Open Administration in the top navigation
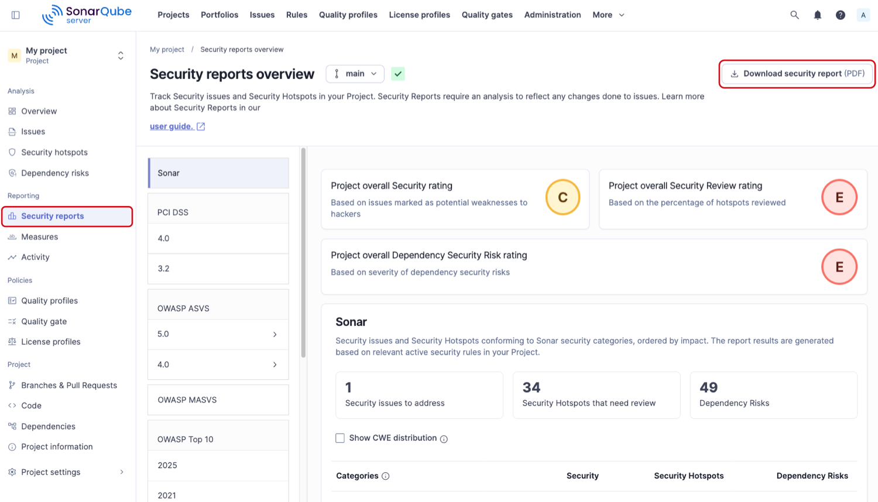The height and width of the screenshot is (502, 878). point(553,15)
